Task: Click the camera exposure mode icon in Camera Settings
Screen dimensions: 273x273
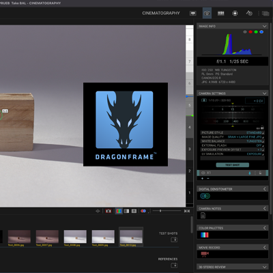Action: click(x=204, y=100)
